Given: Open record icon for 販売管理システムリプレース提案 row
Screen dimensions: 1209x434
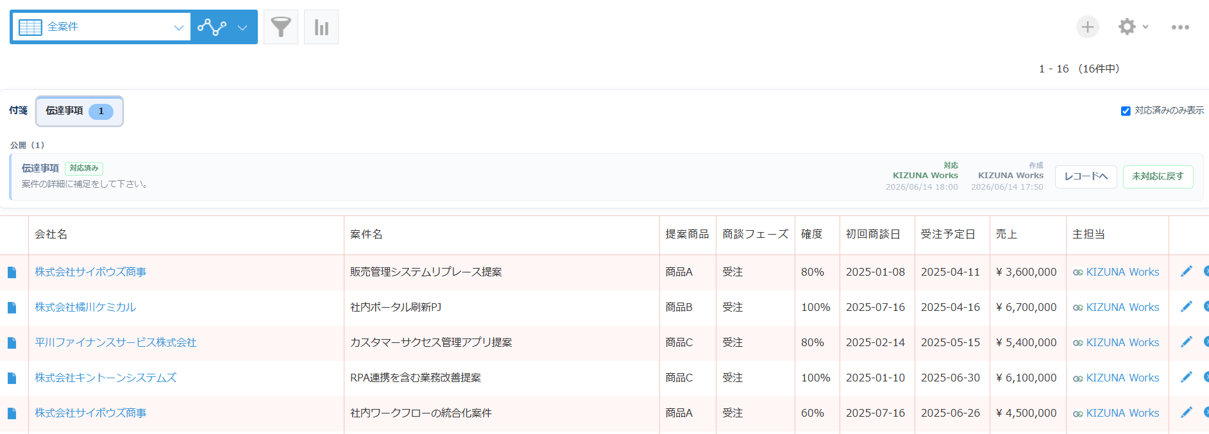Looking at the screenshot, I should 12,272.
